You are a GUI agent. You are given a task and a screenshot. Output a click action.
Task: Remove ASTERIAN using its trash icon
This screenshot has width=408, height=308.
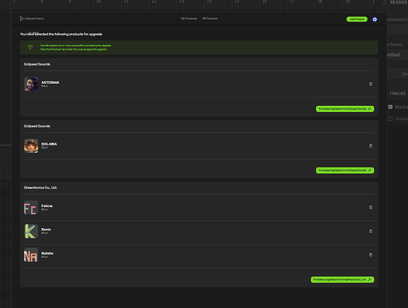tap(371, 84)
